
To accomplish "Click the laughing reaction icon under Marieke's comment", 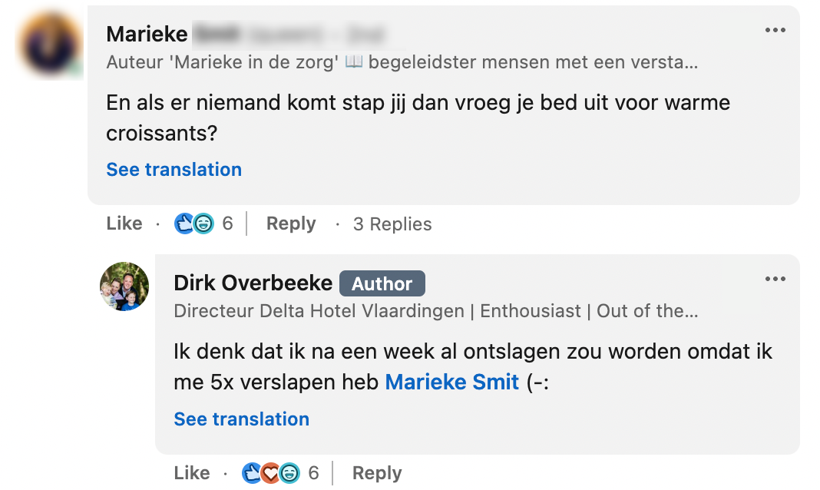I will [x=203, y=223].
